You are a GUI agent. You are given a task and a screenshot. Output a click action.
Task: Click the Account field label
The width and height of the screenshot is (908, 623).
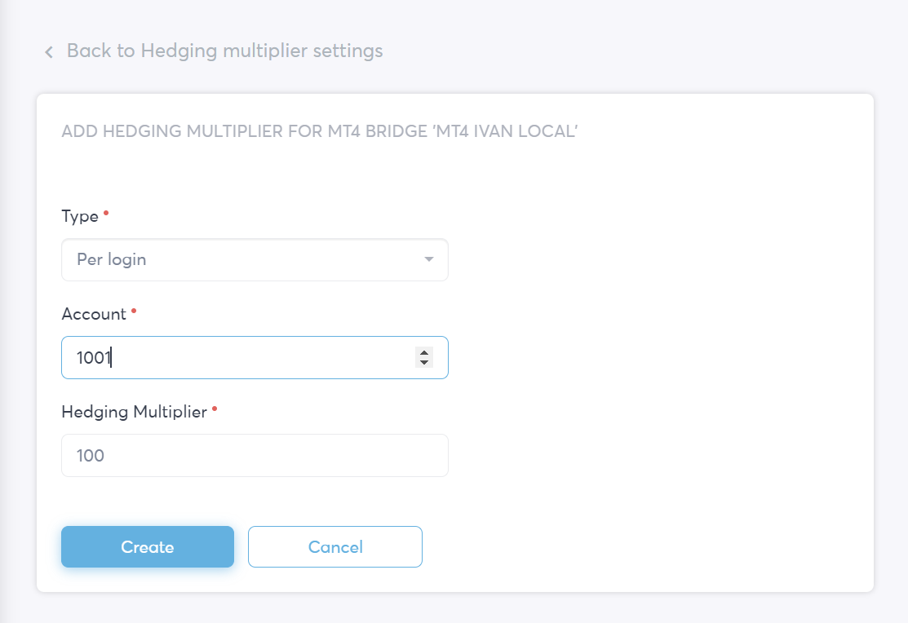tap(94, 314)
